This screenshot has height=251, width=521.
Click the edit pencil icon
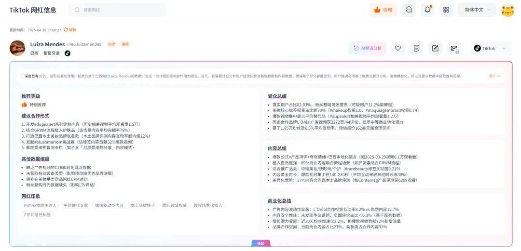[x=435, y=48]
